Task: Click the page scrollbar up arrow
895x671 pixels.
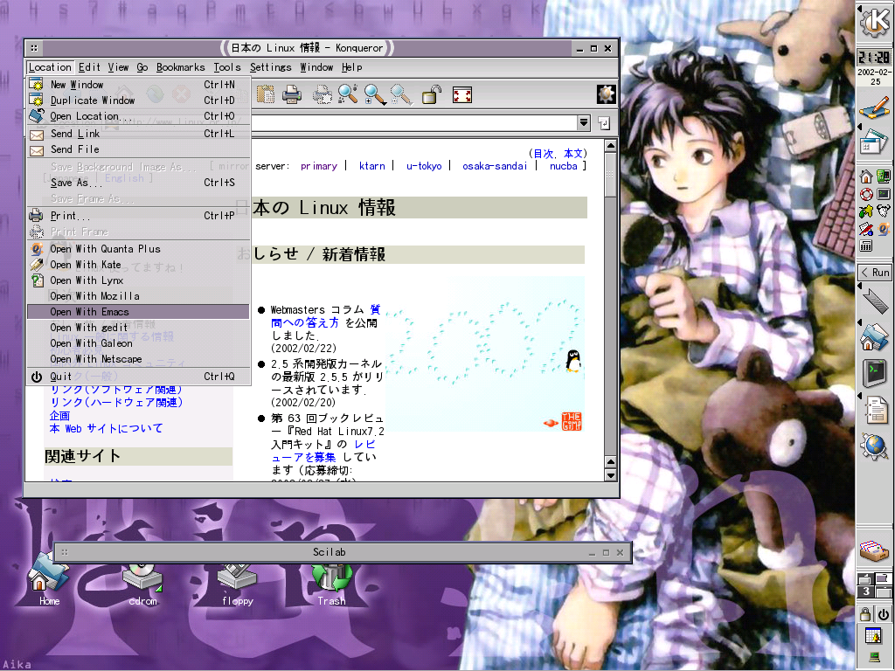Action: click(x=610, y=146)
